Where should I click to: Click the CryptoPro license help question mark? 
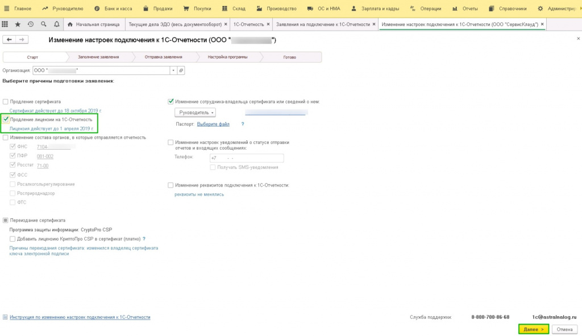coord(144,239)
